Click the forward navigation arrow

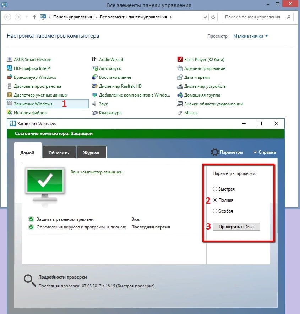point(18,17)
